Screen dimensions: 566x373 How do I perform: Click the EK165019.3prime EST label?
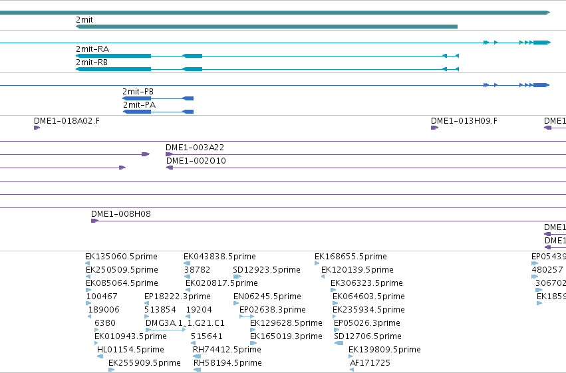tap(286, 336)
